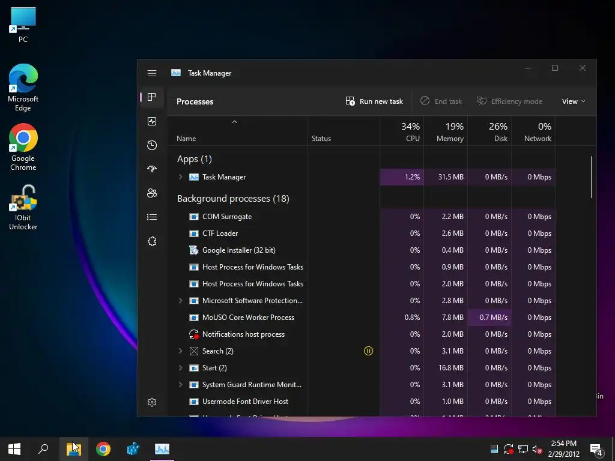Click the Efficiency mode button

[509, 101]
